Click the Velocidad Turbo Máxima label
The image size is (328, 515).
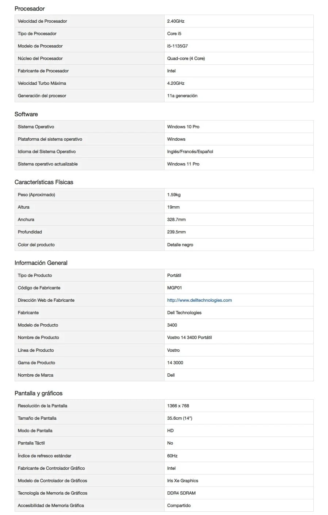(x=42, y=83)
